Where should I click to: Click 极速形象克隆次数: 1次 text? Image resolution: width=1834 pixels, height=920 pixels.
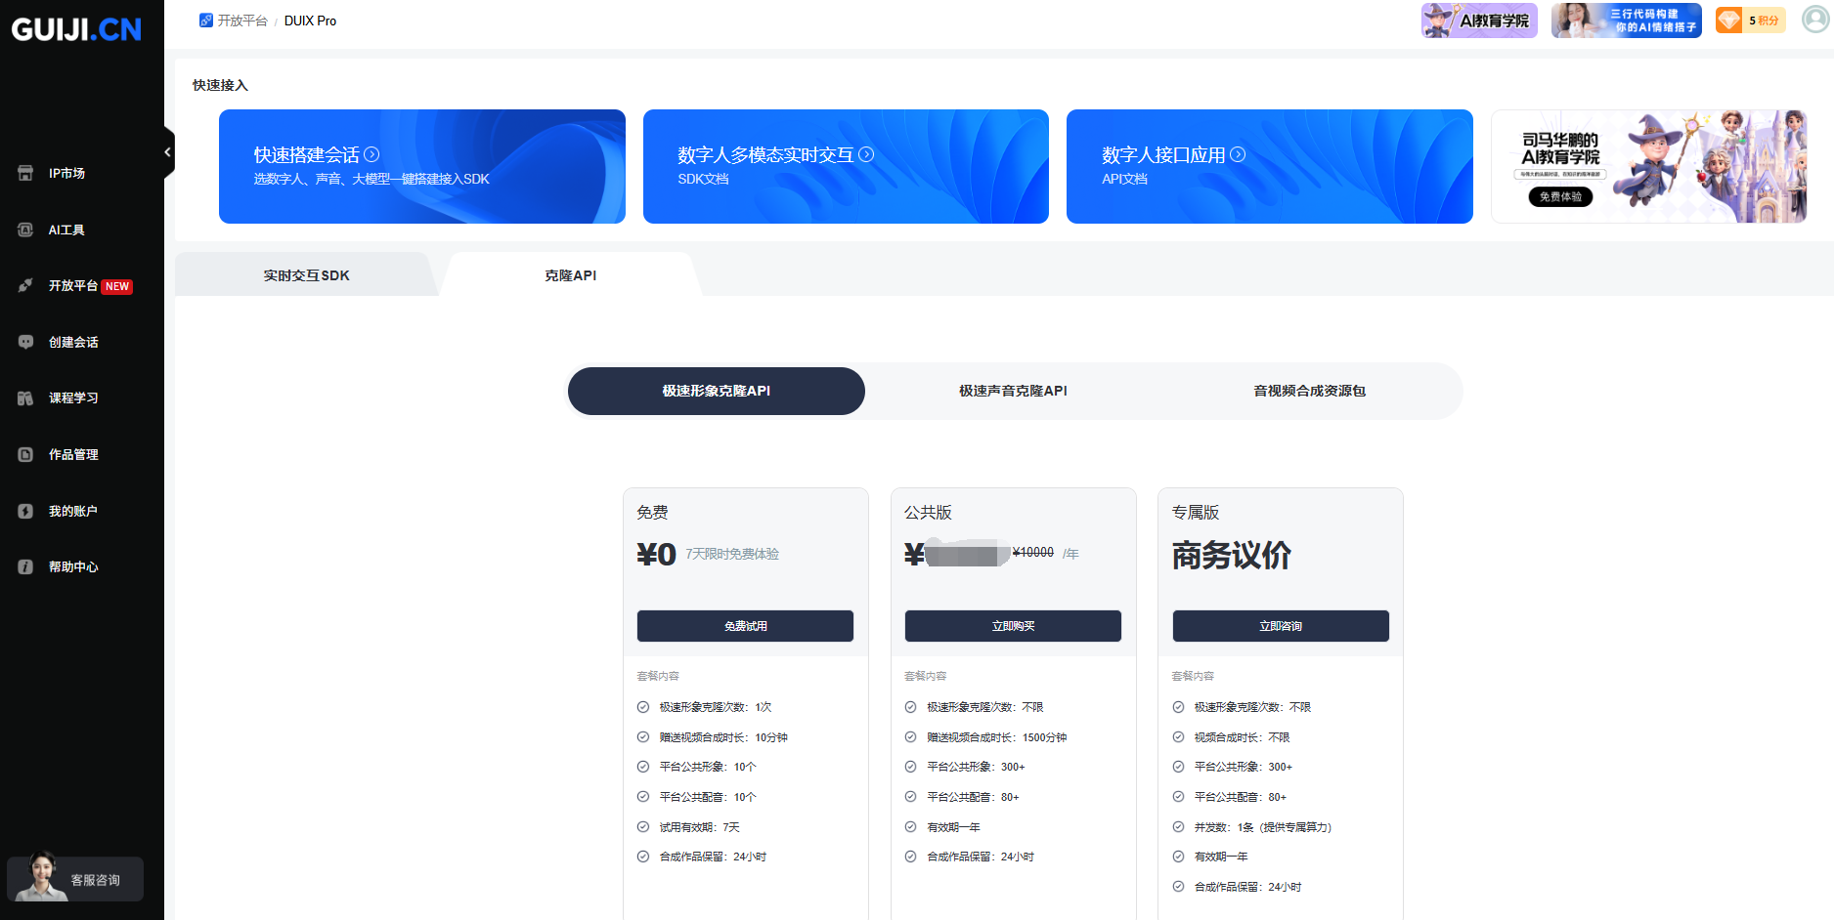click(x=716, y=707)
